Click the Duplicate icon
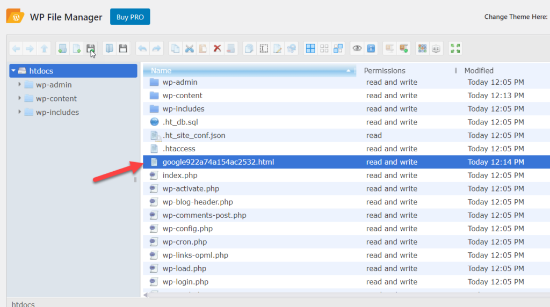 [249, 48]
